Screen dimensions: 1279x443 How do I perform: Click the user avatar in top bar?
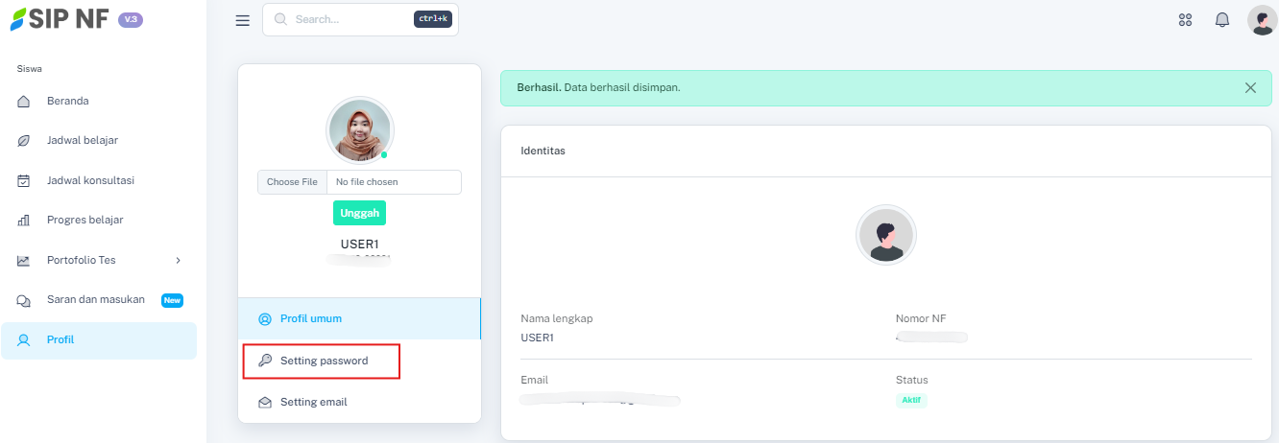[x=1261, y=20]
